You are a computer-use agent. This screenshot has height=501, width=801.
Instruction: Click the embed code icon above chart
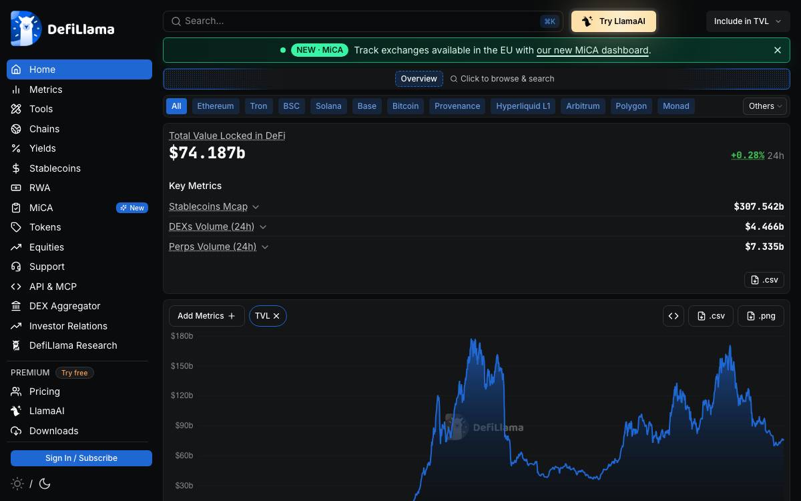coord(674,316)
